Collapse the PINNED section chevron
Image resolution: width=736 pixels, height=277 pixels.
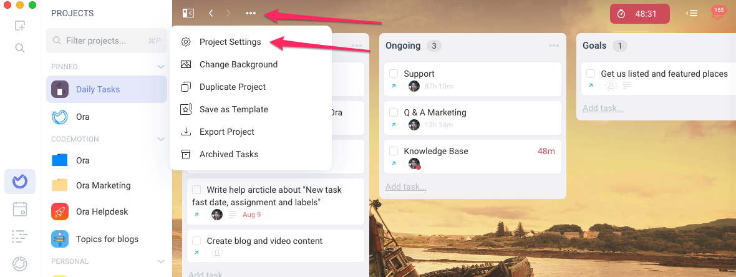click(x=160, y=67)
